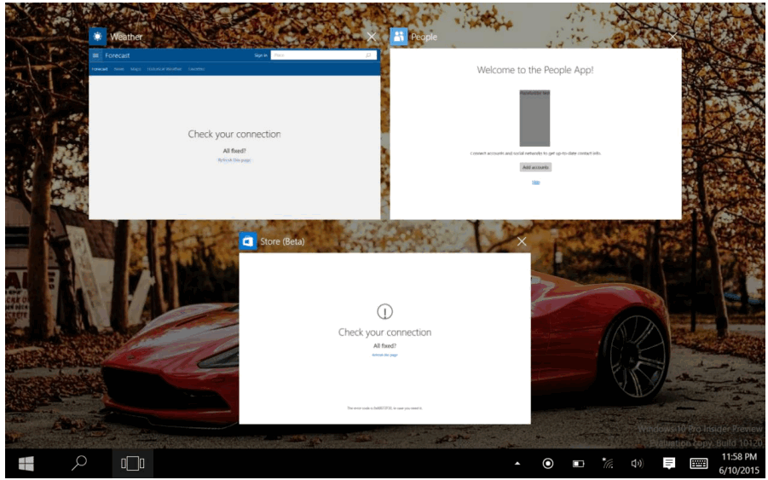Click the Weather app sun icon
The image size is (768, 480).
click(x=98, y=37)
